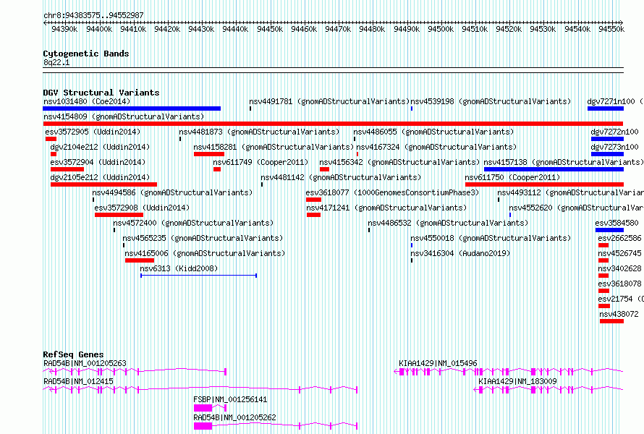The height and width of the screenshot is (434, 644).
Task: Click the nsv4552620 variant label
Action: coord(576,208)
